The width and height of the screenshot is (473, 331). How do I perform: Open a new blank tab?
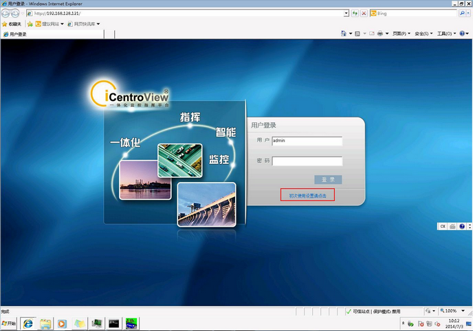click(x=109, y=34)
